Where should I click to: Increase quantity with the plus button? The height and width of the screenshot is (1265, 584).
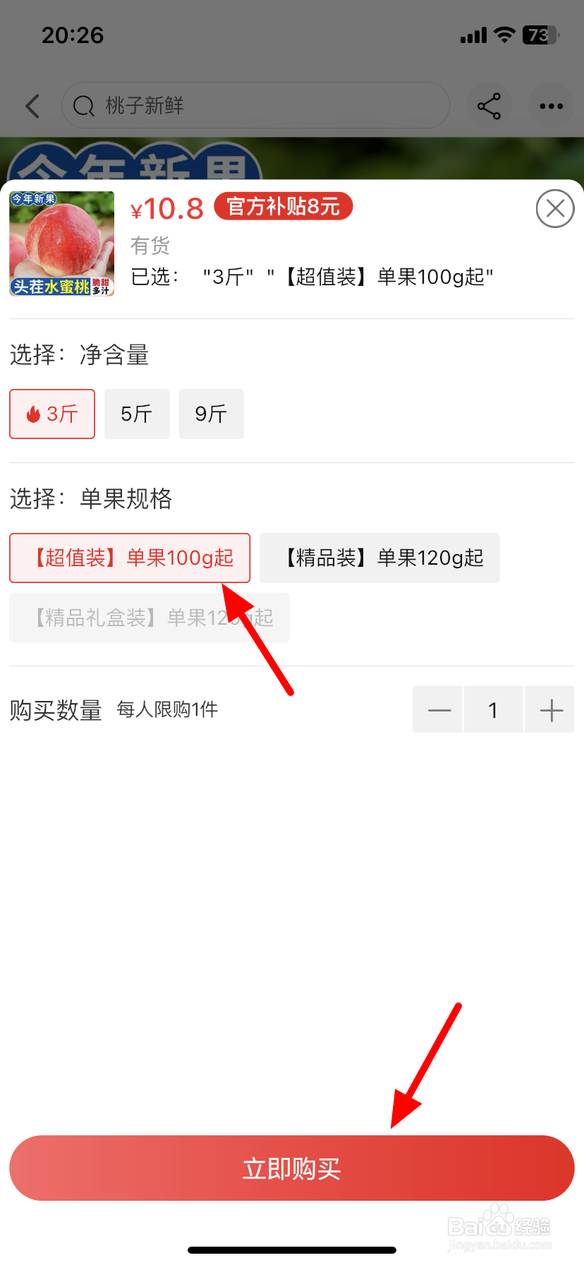click(x=550, y=709)
